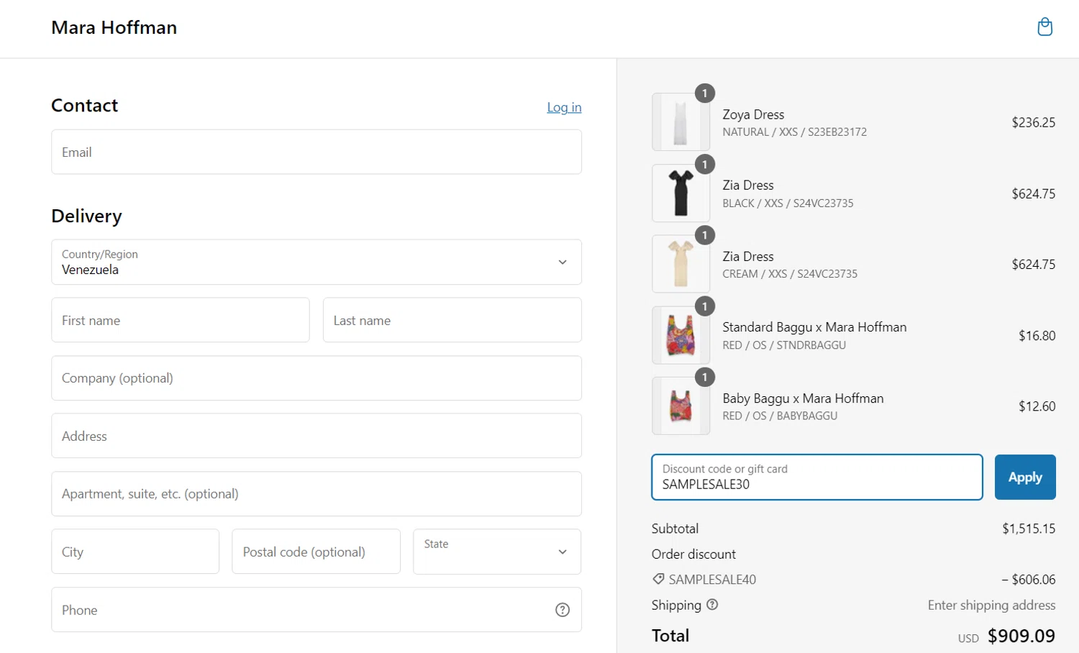The image size is (1079, 653).
Task: Click the subtotal value $1,515.15
Action: (1029, 529)
